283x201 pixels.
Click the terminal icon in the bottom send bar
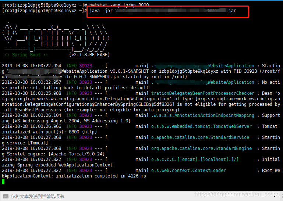(x=6, y=196)
